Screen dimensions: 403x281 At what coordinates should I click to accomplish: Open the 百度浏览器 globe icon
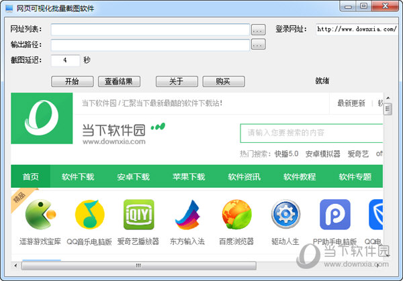coord(236,215)
